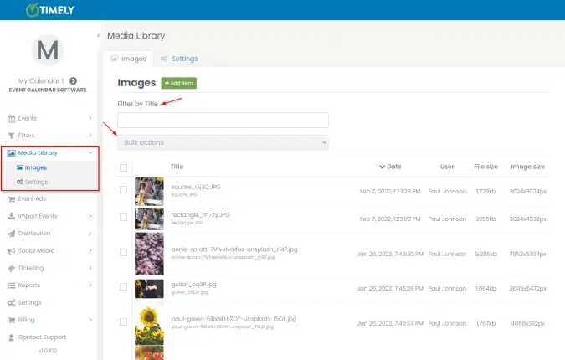Expand the Reports menu chevron

(x=90, y=285)
